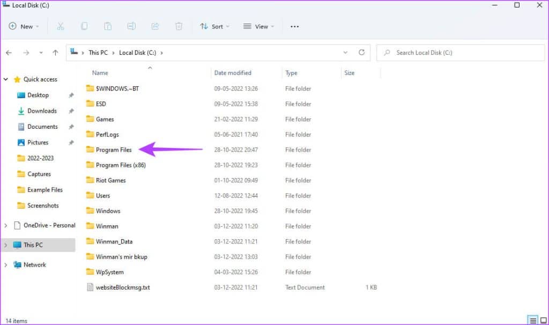Select the Rename icon
This screenshot has width=549, height=325.
pyautogui.click(x=131, y=26)
